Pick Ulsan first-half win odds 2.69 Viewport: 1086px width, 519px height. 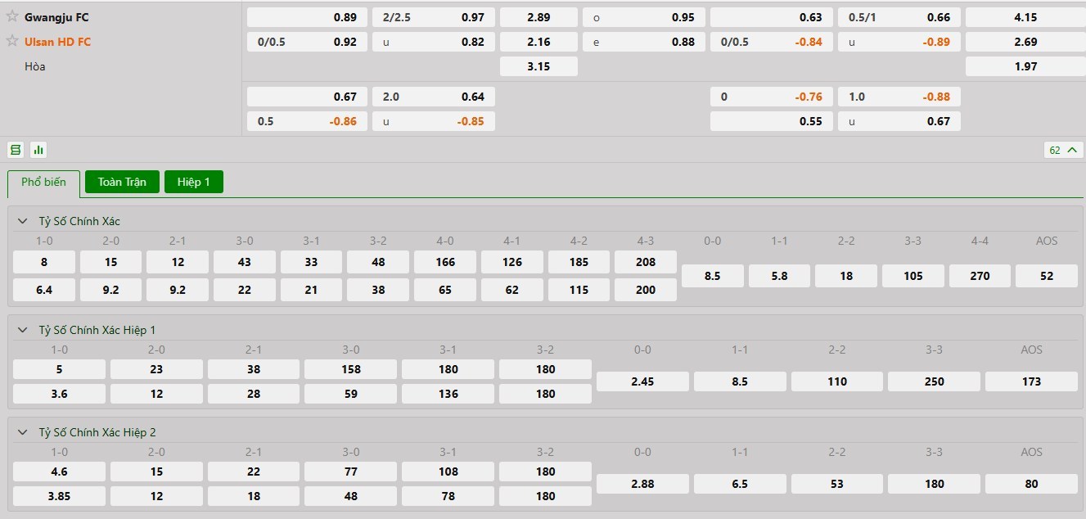pyautogui.click(x=1025, y=42)
